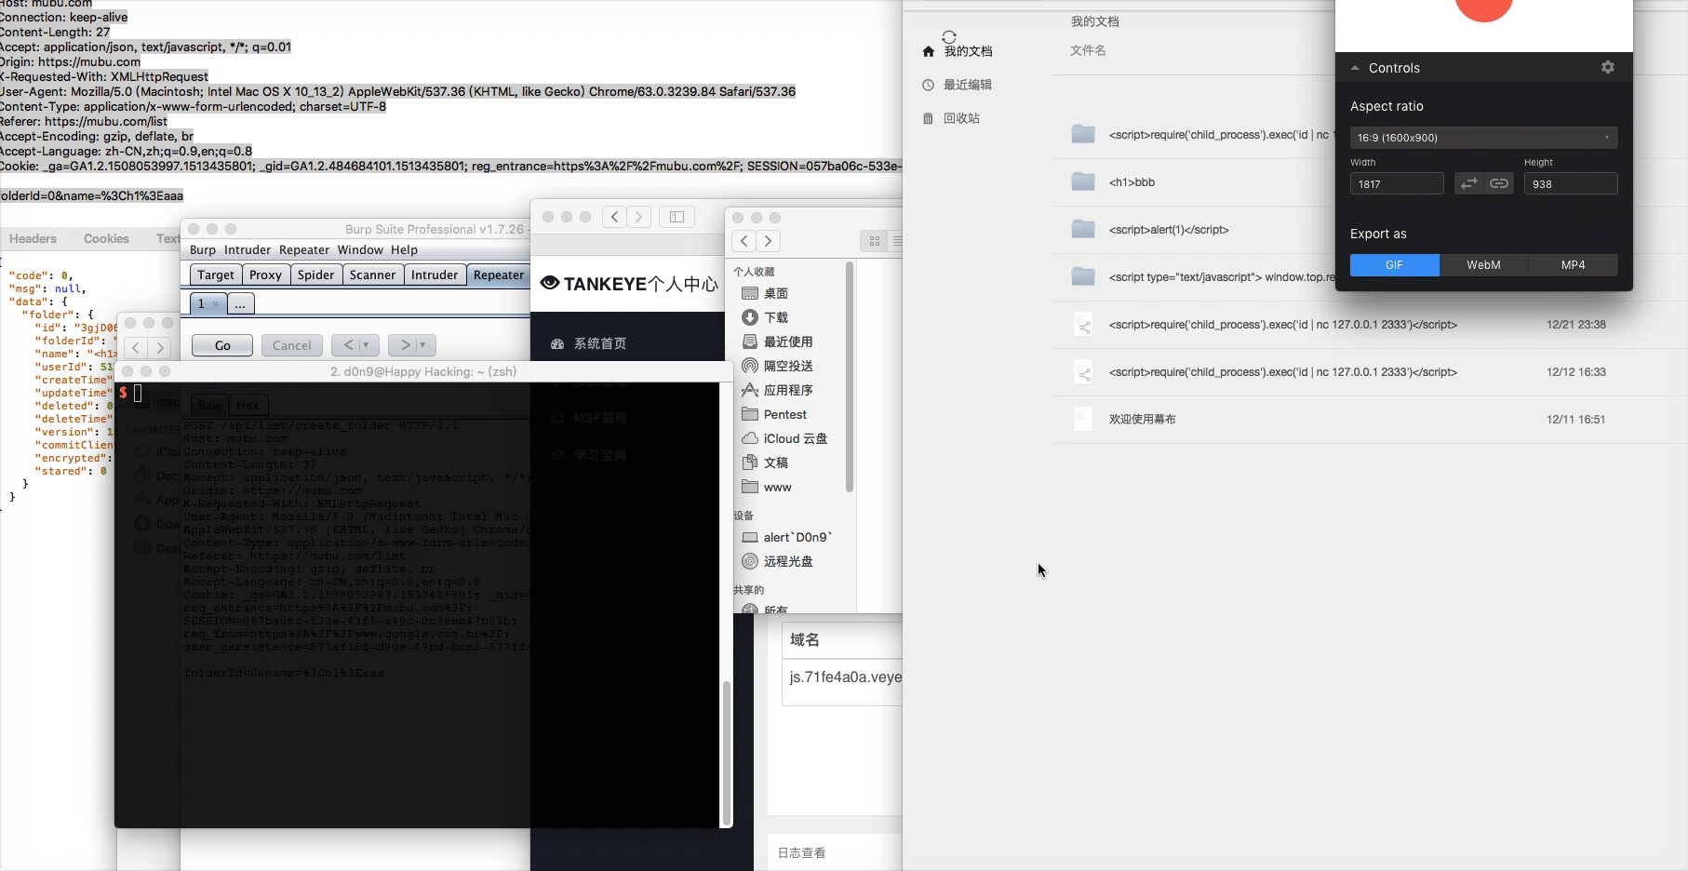
Task: Switch to the Repeater tool tab in Burp
Action: click(x=499, y=275)
